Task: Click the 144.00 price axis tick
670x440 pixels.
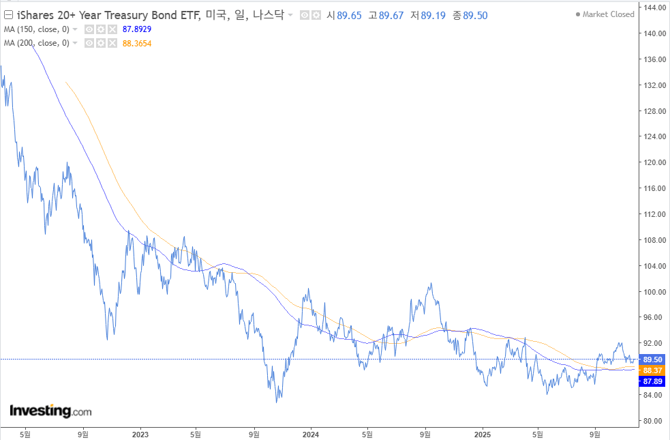Action: tap(654, 8)
